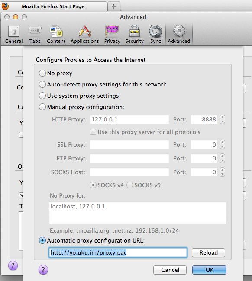
Task: Click the Cancel button
Action: 170,270
